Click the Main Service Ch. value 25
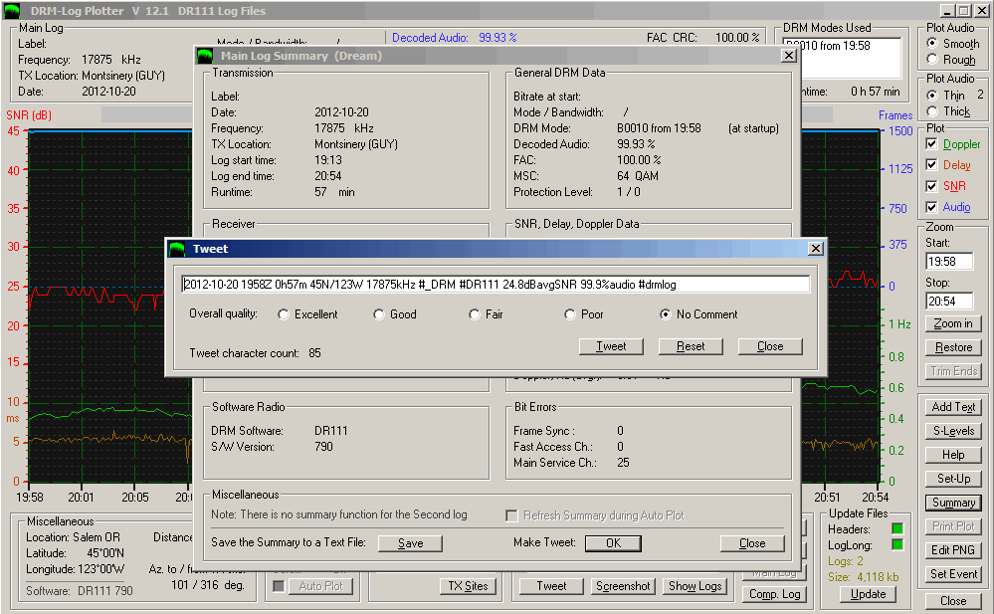Viewport: 994px width, 614px height. 623,463
